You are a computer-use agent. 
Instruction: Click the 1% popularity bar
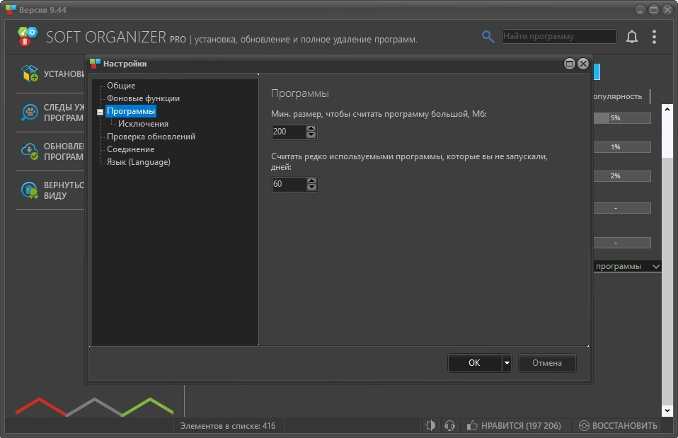click(622, 147)
